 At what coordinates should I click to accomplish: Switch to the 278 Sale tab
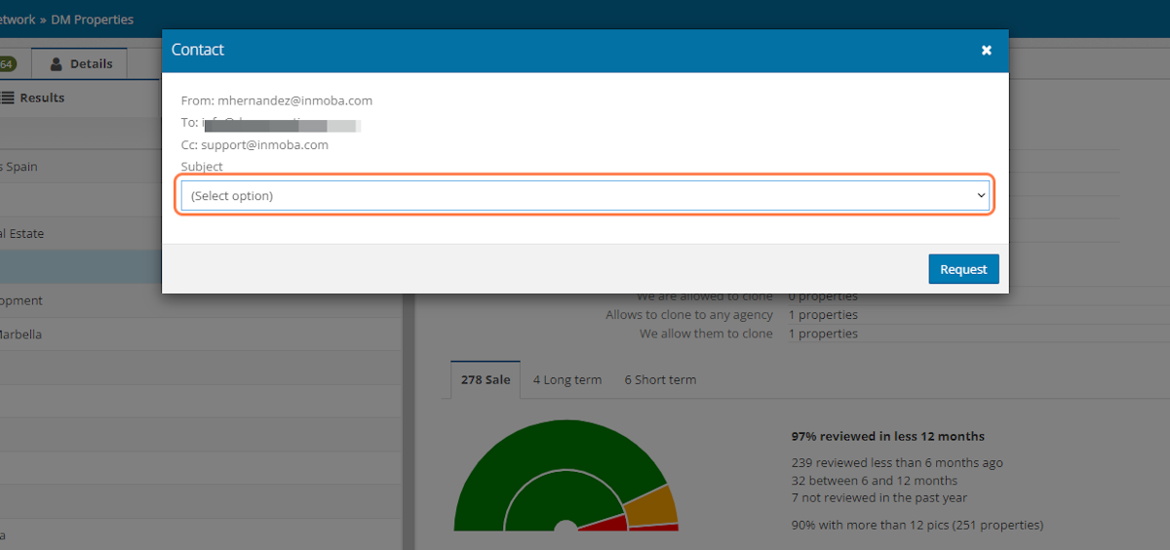pos(486,379)
